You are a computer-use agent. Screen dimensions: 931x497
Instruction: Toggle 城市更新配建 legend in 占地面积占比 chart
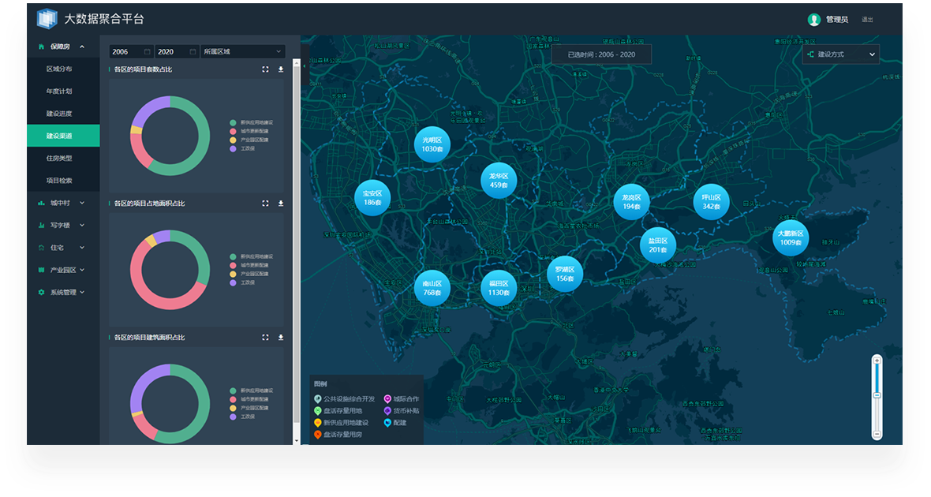(x=249, y=265)
